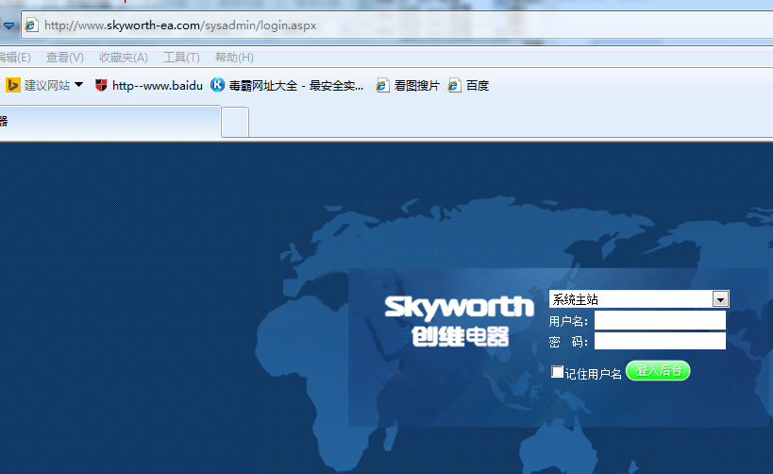773x474 pixels.
Task: Tick the 记住用户名 checkbox
Action: point(557,371)
